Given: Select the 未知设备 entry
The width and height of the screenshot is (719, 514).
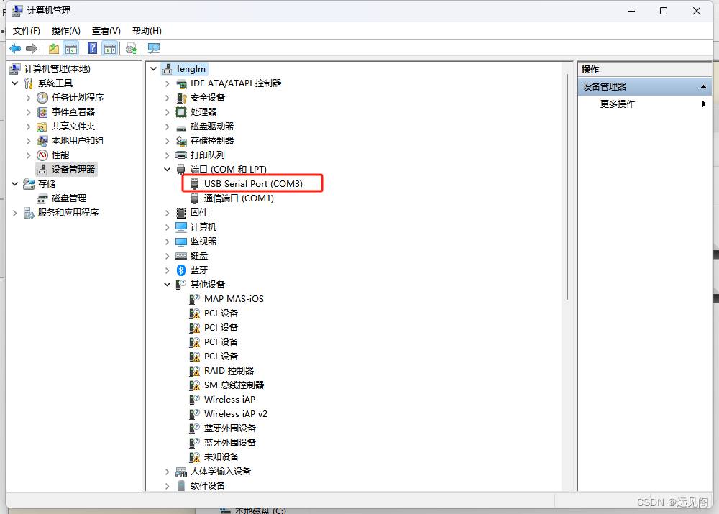Looking at the screenshot, I should coord(221,457).
